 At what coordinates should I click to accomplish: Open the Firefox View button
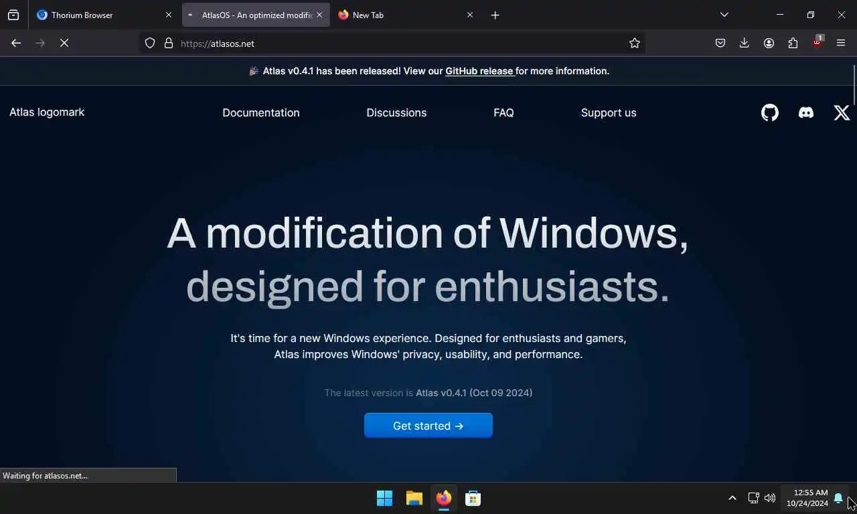coord(13,15)
